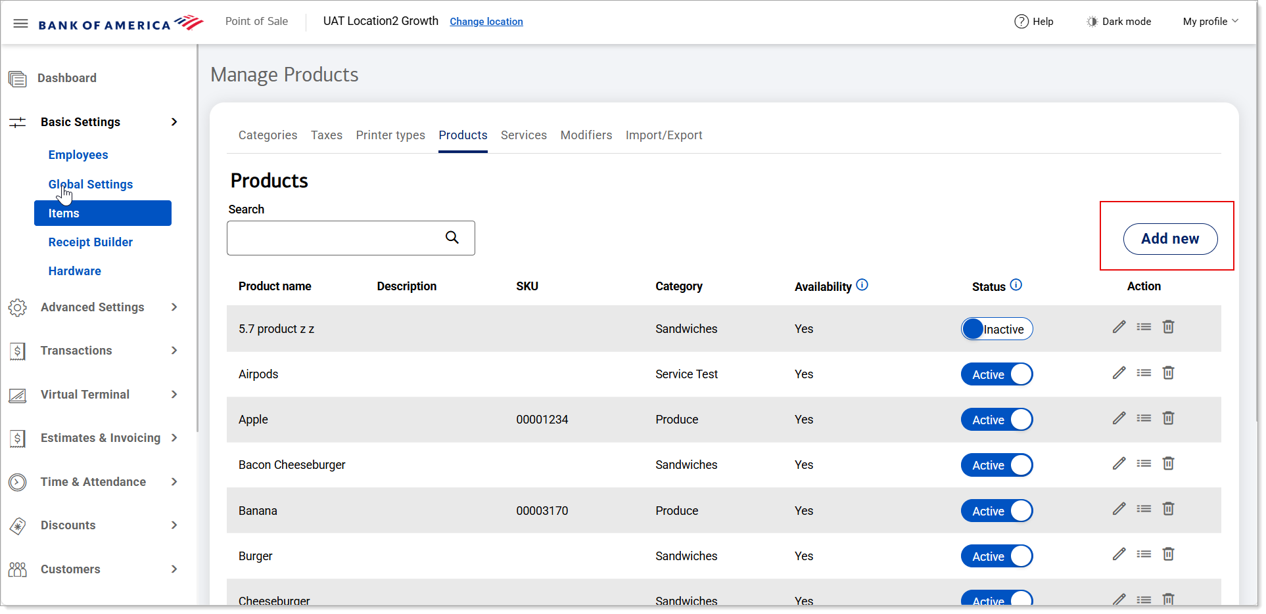Image resolution: width=1266 pixels, height=614 pixels.
Task: Open Hardware in the sidebar
Action: click(75, 271)
